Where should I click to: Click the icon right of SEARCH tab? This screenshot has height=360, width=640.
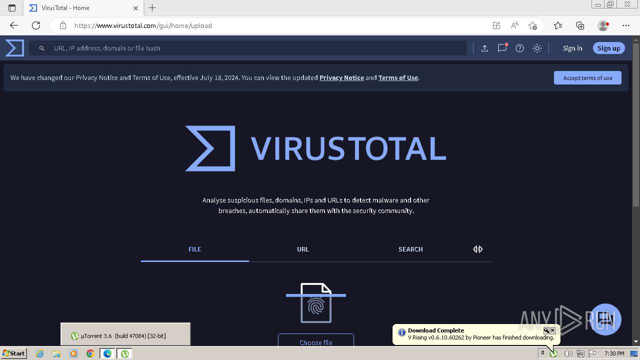click(x=478, y=249)
